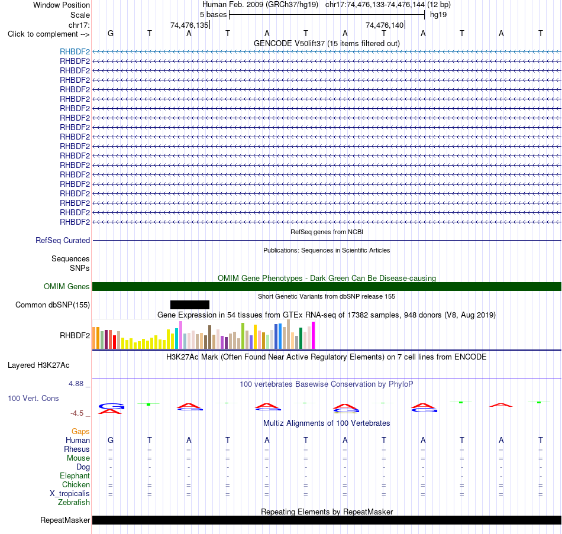Click the black RepeatMasker element bar
The image size is (562, 534).
point(327,520)
